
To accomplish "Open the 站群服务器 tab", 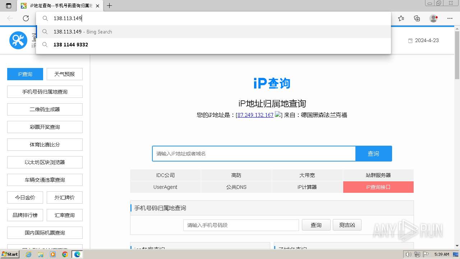I will (378, 175).
